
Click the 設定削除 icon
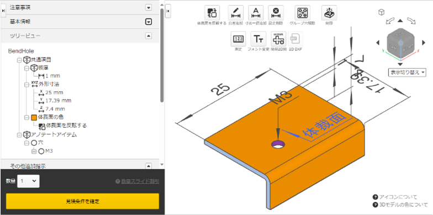(276, 13)
